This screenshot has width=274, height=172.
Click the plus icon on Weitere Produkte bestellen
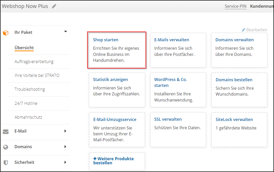click(x=95, y=158)
